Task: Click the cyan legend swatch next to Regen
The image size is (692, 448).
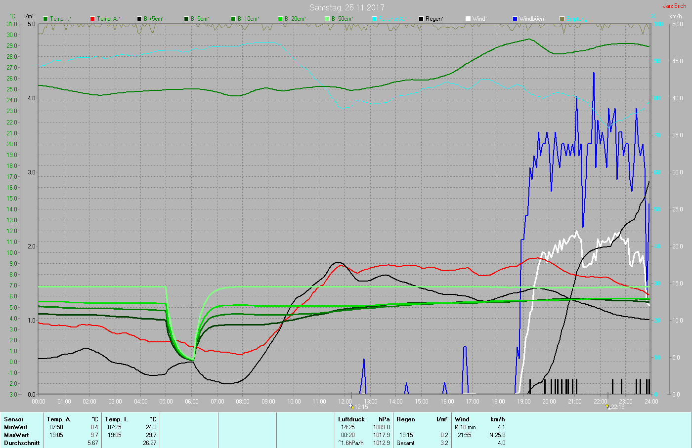Action: (x=374, y=19)
